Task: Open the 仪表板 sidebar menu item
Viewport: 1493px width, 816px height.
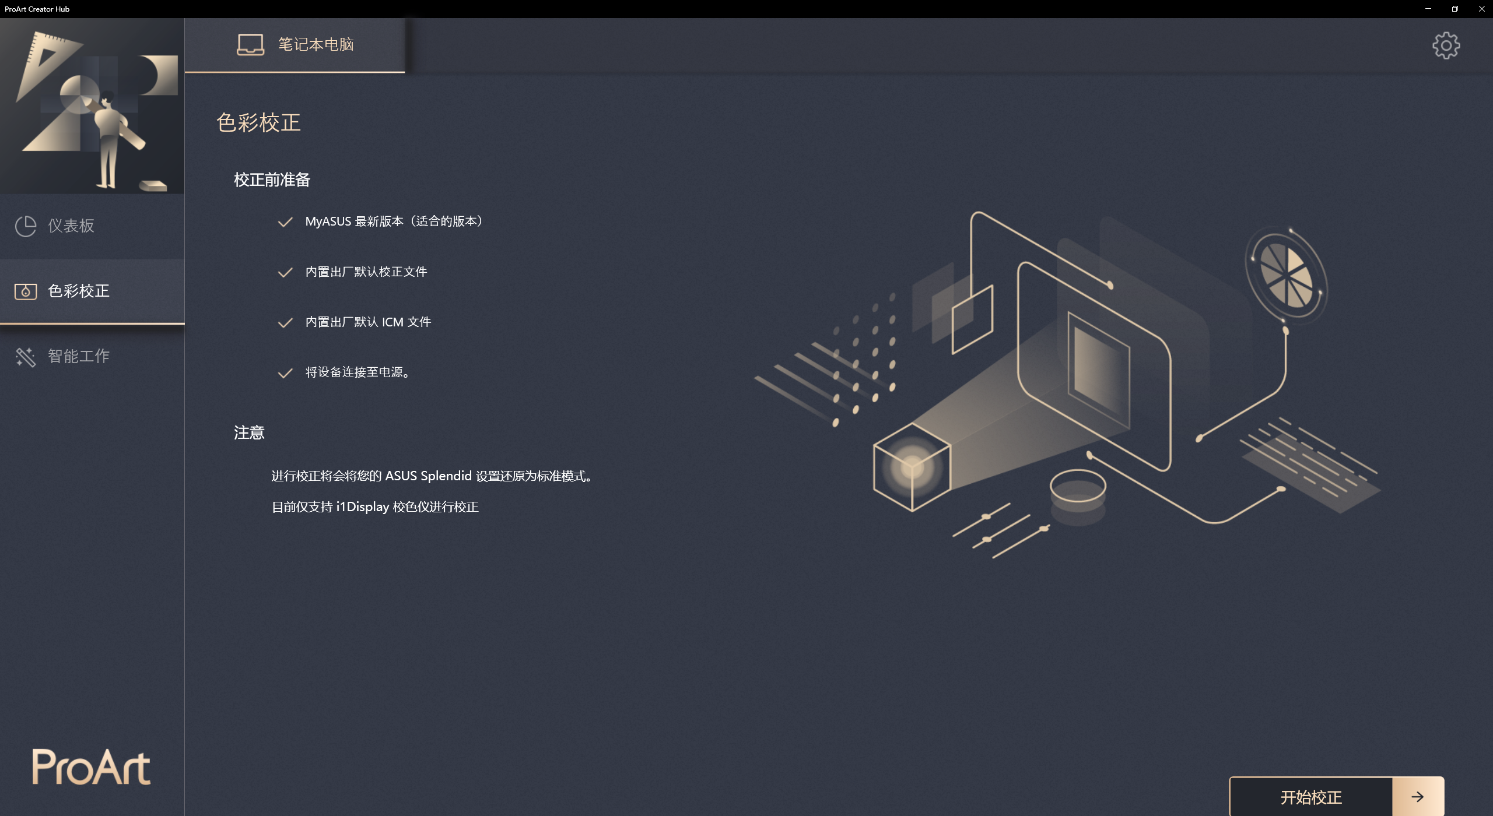Action: tap(92, 226)
